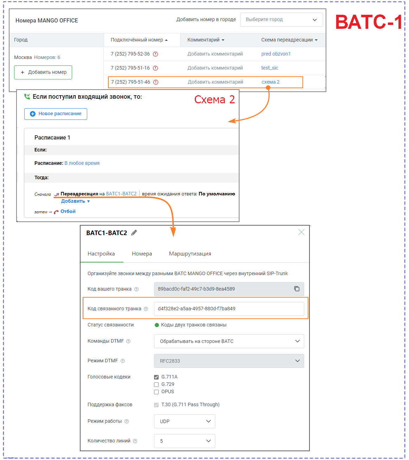Switch to the Маршрутизация tab
This screenshot has width=409, height=460.
click(190, 254)
